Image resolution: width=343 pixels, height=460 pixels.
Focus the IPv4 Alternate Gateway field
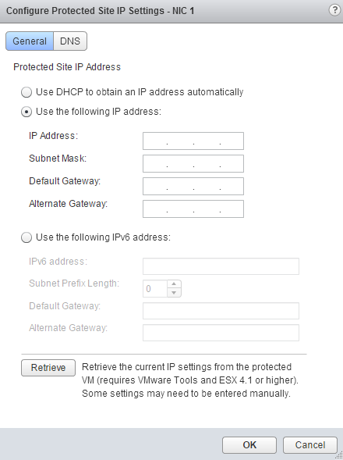click(x=193, y=209)
